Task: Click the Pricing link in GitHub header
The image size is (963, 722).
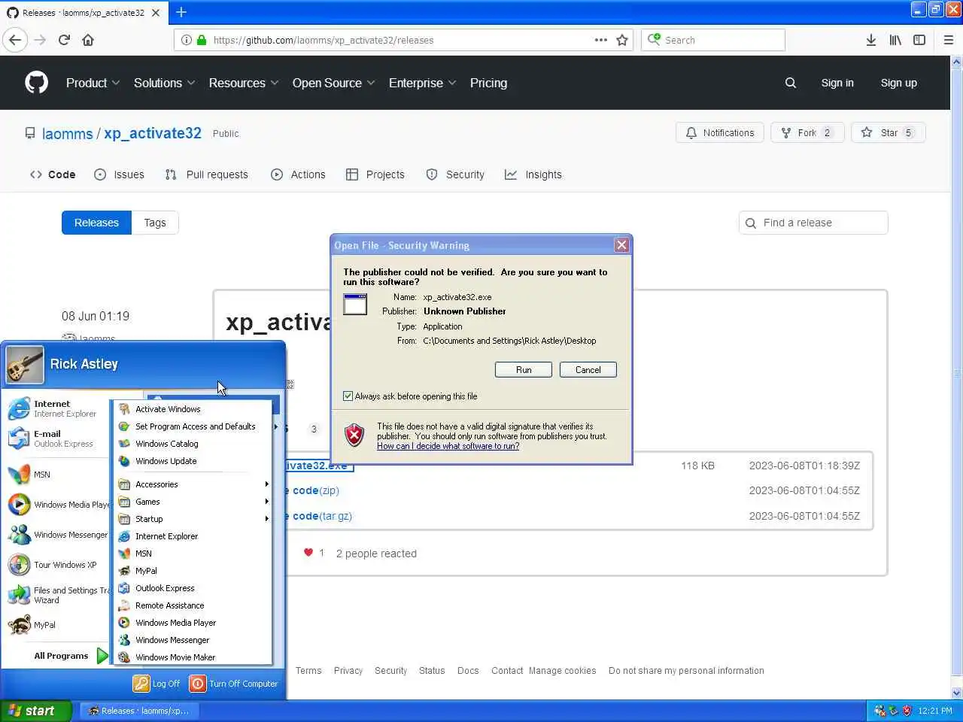Action: (x=488, y=83)
